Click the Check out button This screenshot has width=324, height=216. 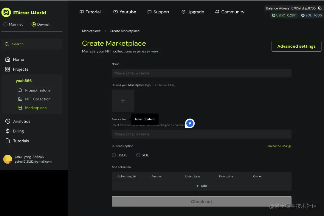[x=201, y=201]
